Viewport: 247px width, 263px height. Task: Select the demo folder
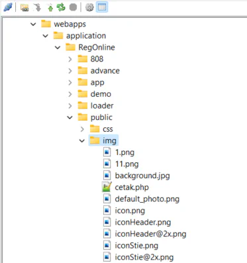101,94
